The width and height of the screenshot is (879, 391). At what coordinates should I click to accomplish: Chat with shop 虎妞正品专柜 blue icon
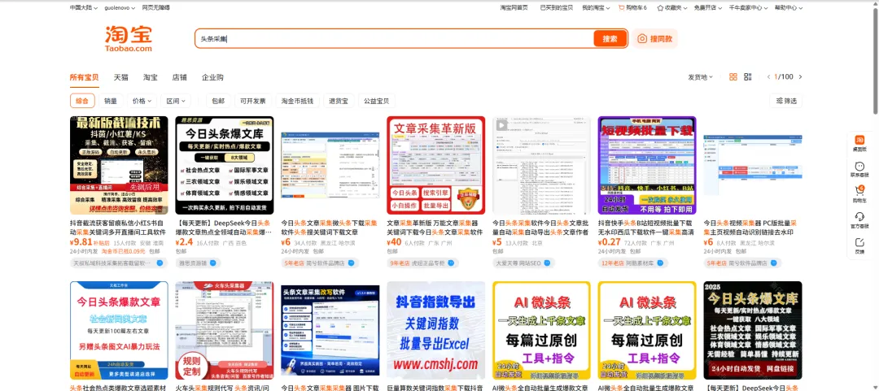452,263
